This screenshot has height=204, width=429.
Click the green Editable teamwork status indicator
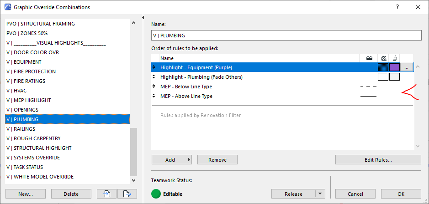coord(156,194)
